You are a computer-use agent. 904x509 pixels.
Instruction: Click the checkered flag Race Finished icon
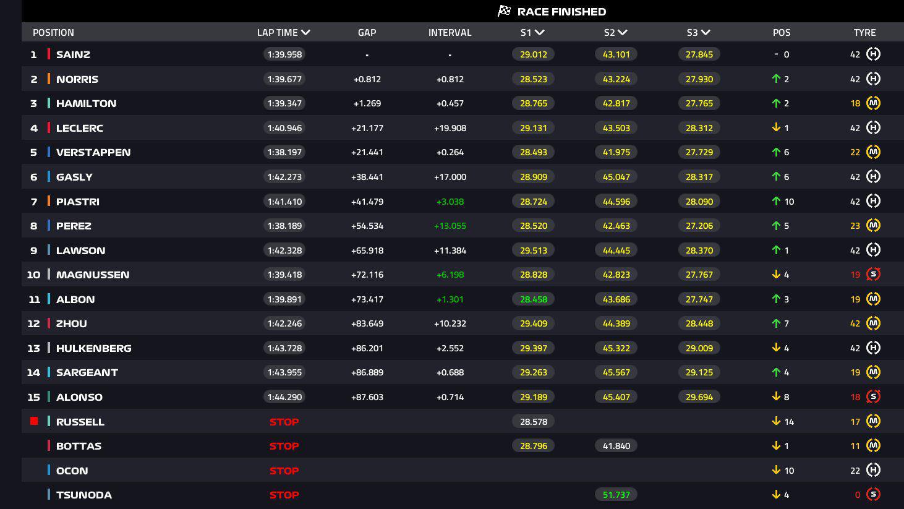click(505, 11)
